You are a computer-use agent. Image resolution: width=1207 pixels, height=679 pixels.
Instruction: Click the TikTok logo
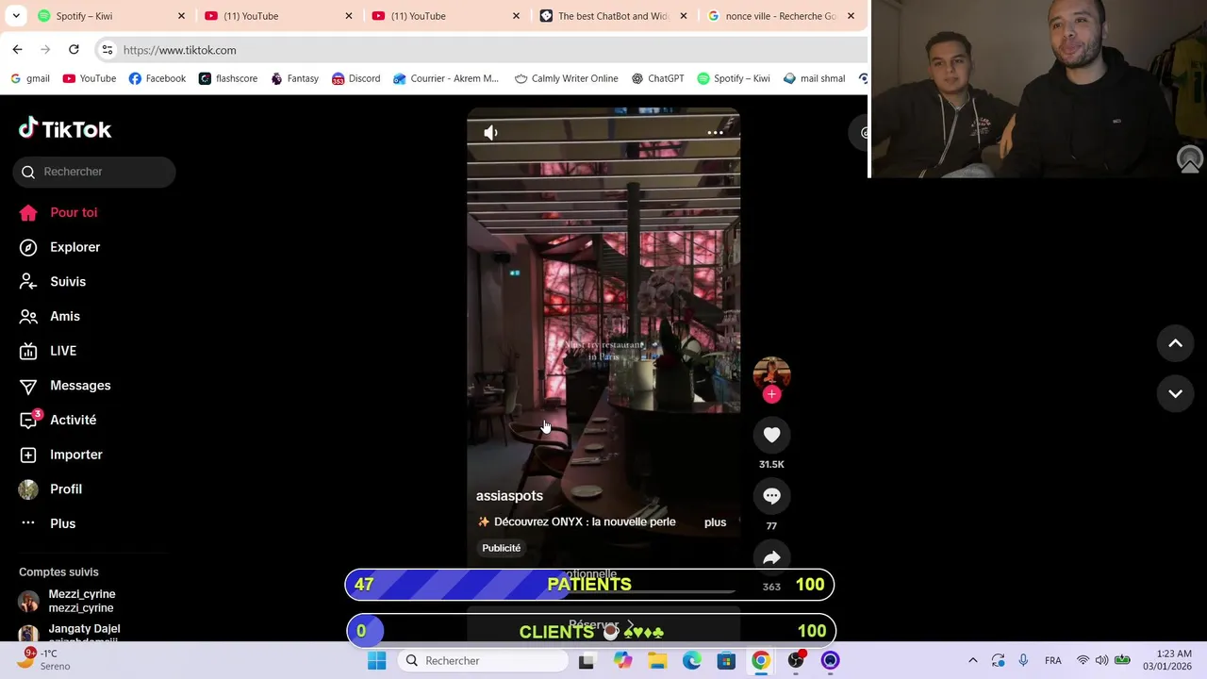(x=65, y=129)
